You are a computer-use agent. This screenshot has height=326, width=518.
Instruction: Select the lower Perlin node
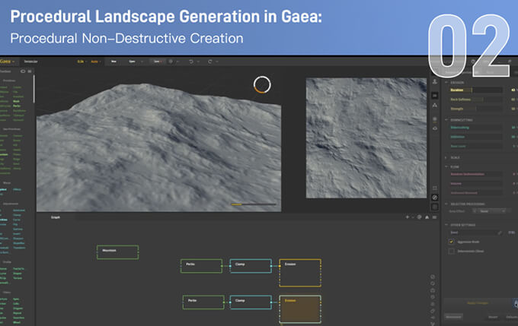203,302
